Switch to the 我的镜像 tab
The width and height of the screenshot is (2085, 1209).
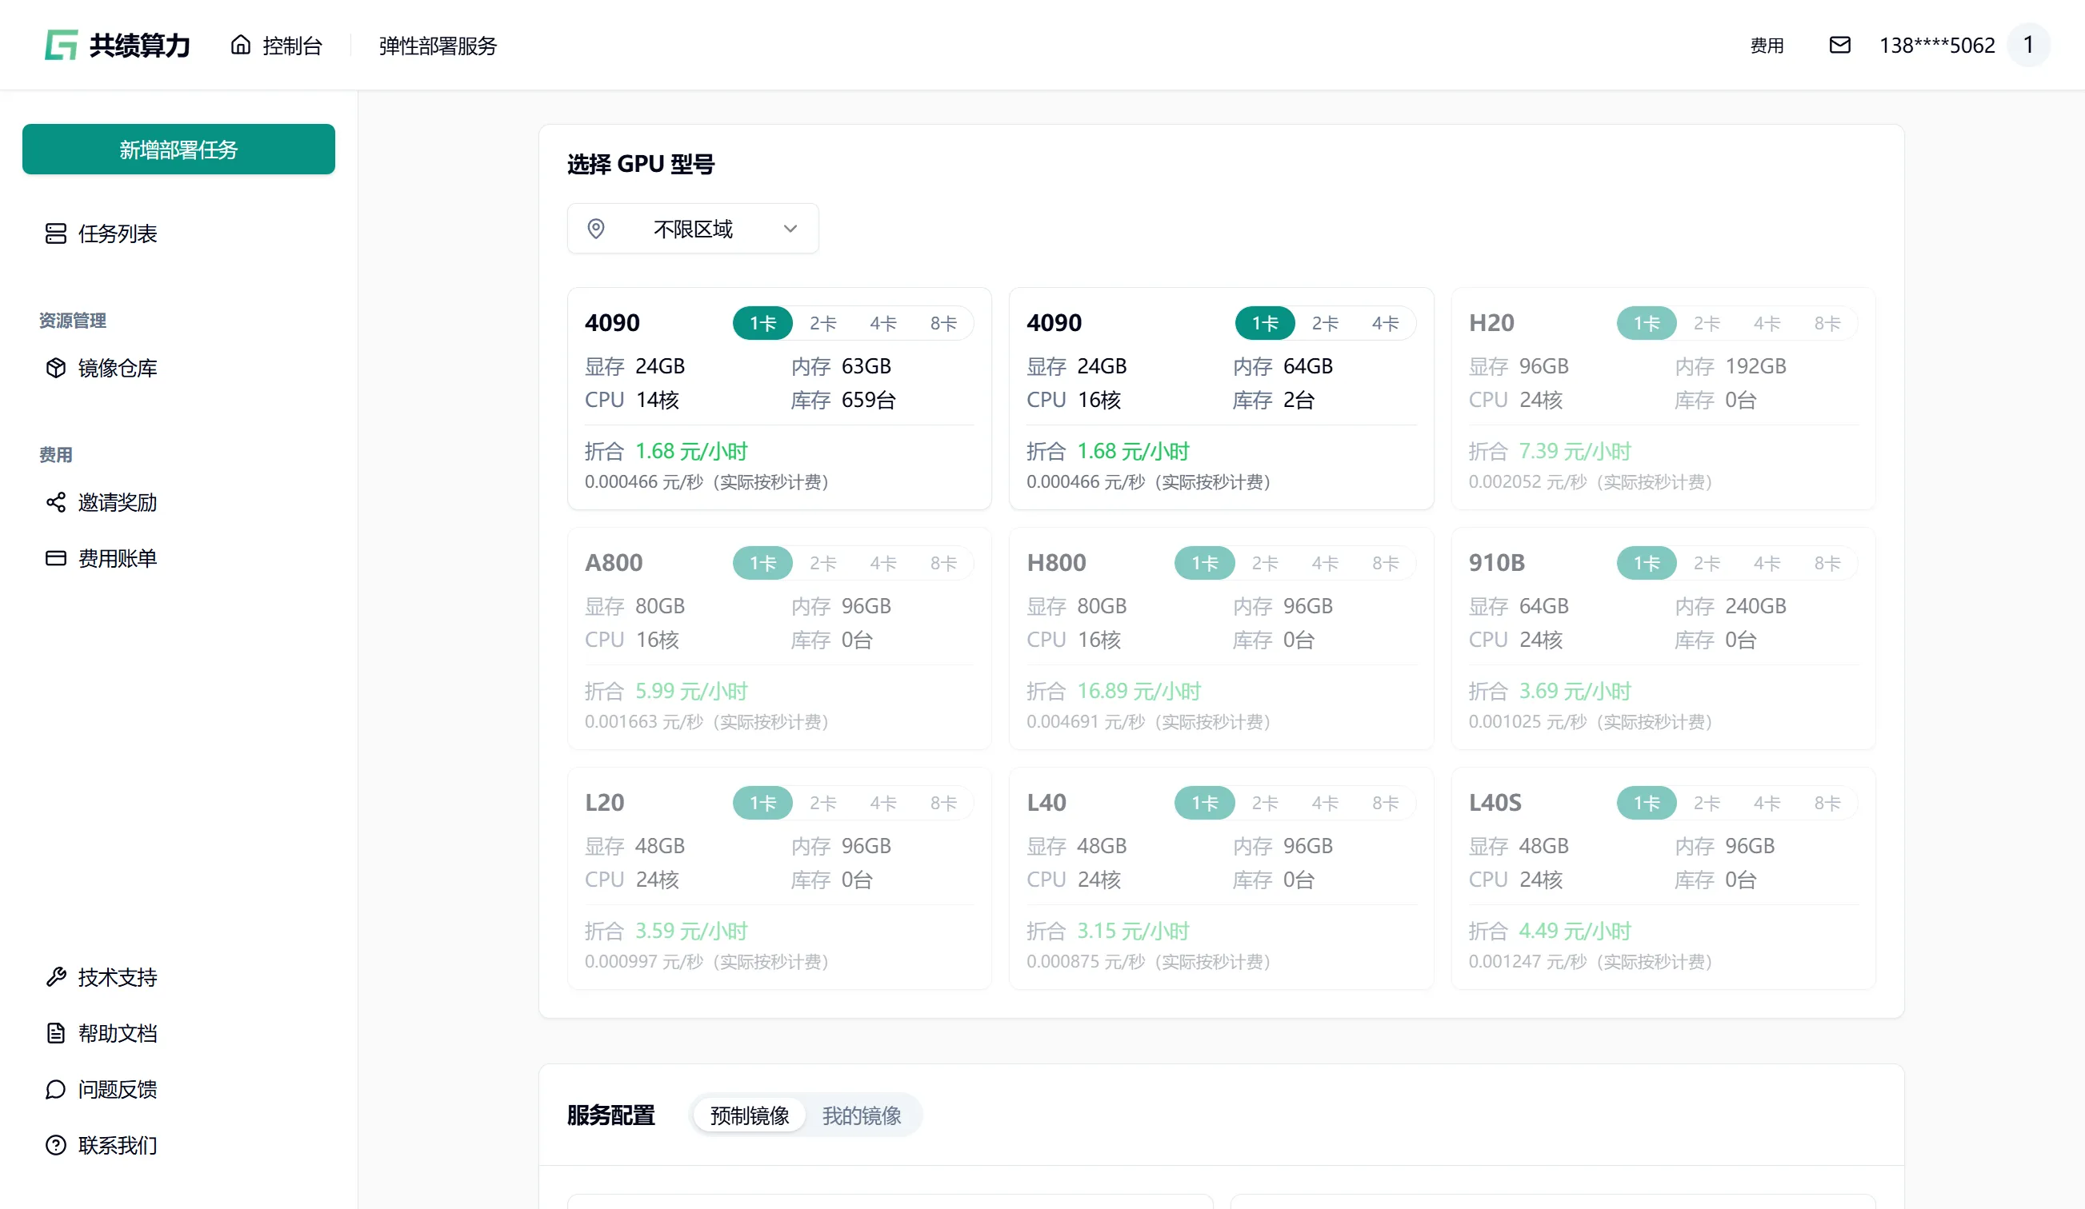[x=862, y=1115]
